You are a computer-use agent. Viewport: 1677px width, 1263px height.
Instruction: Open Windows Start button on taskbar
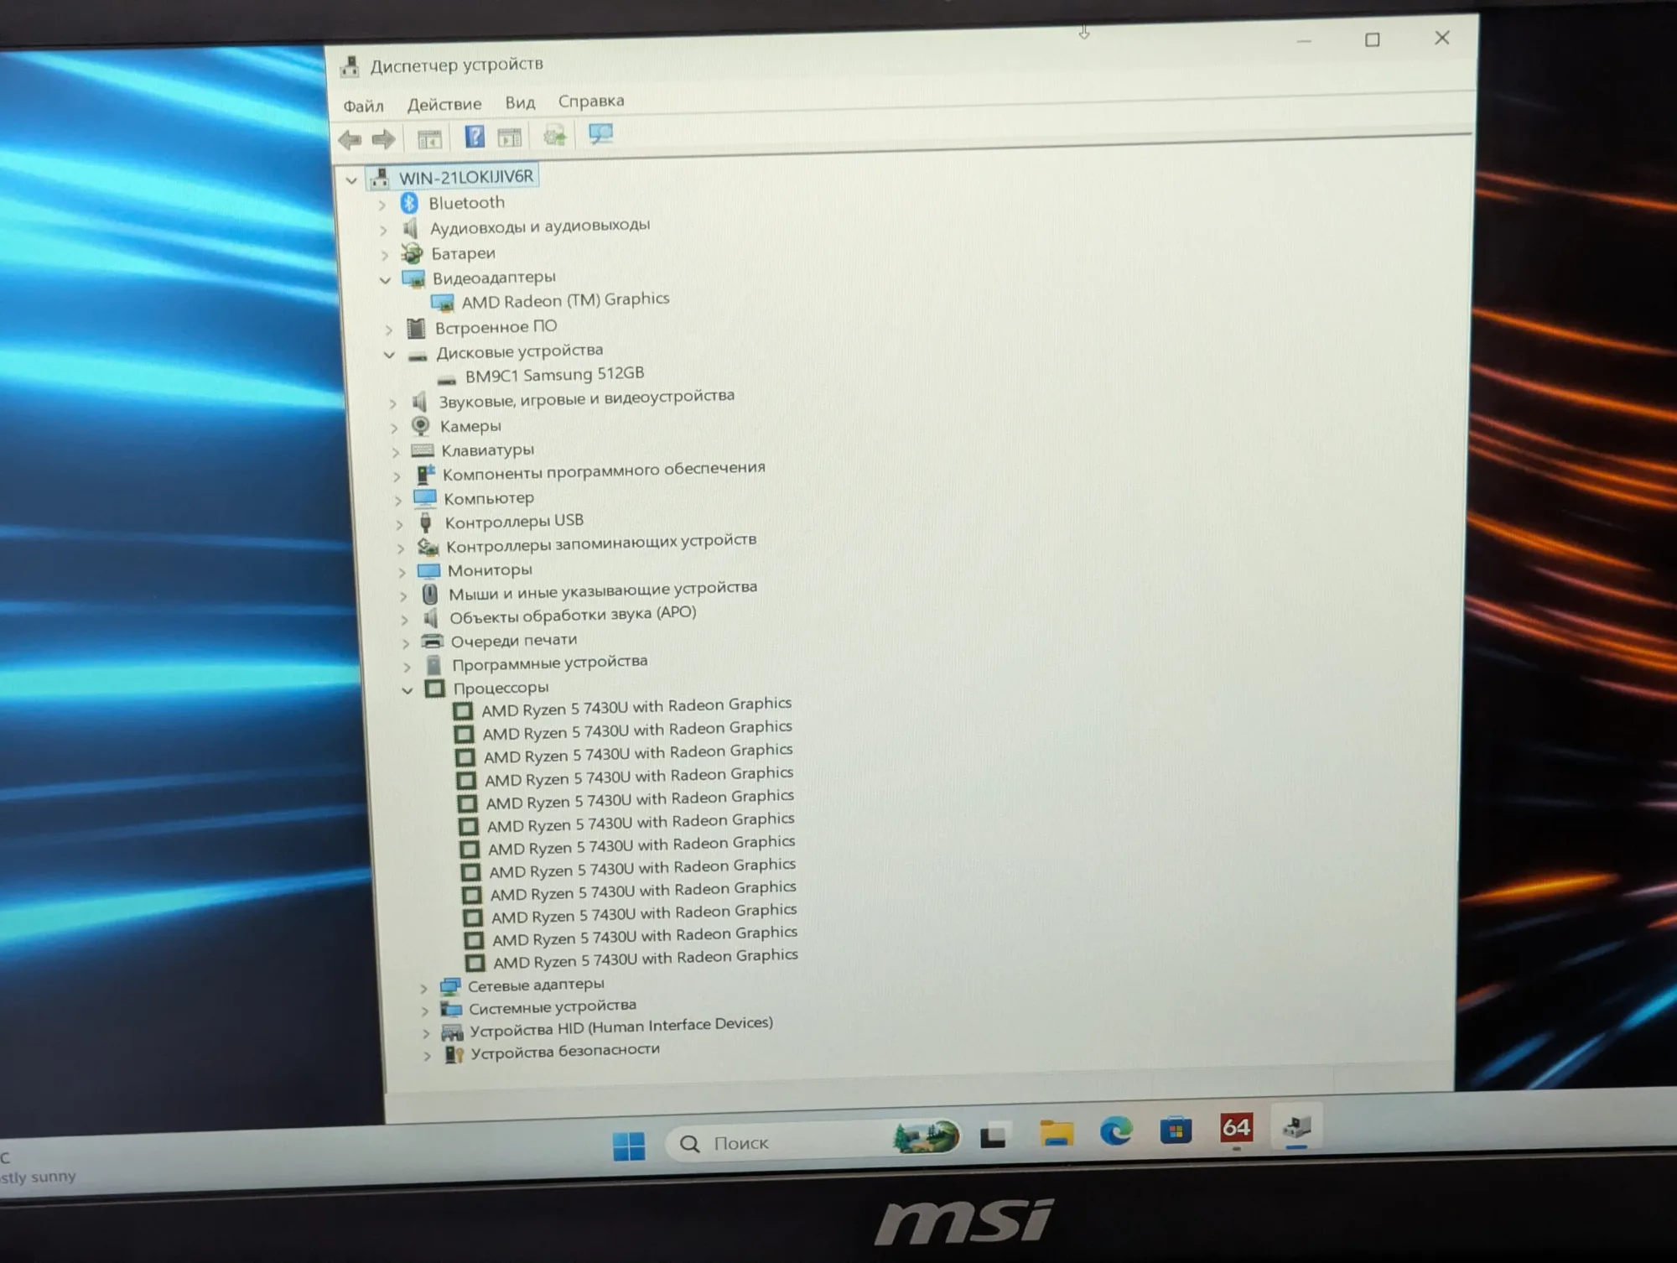click(629, 1146)
